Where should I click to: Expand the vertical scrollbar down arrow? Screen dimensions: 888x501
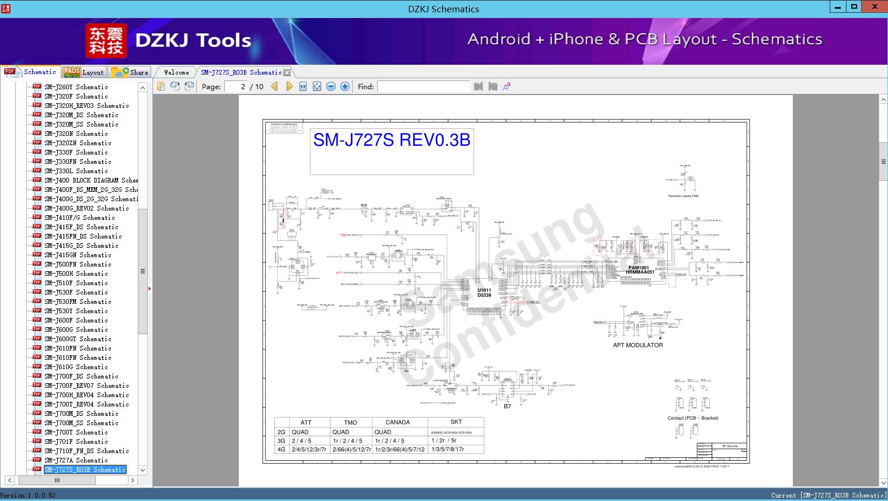(142, 470)
